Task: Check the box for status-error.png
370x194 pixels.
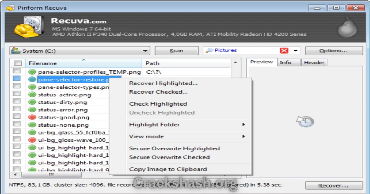Action: 17,109
